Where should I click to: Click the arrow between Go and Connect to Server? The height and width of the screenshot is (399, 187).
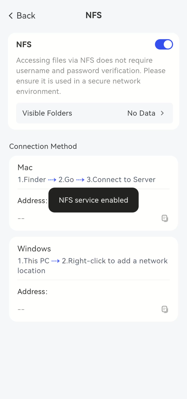pos(80,180)
